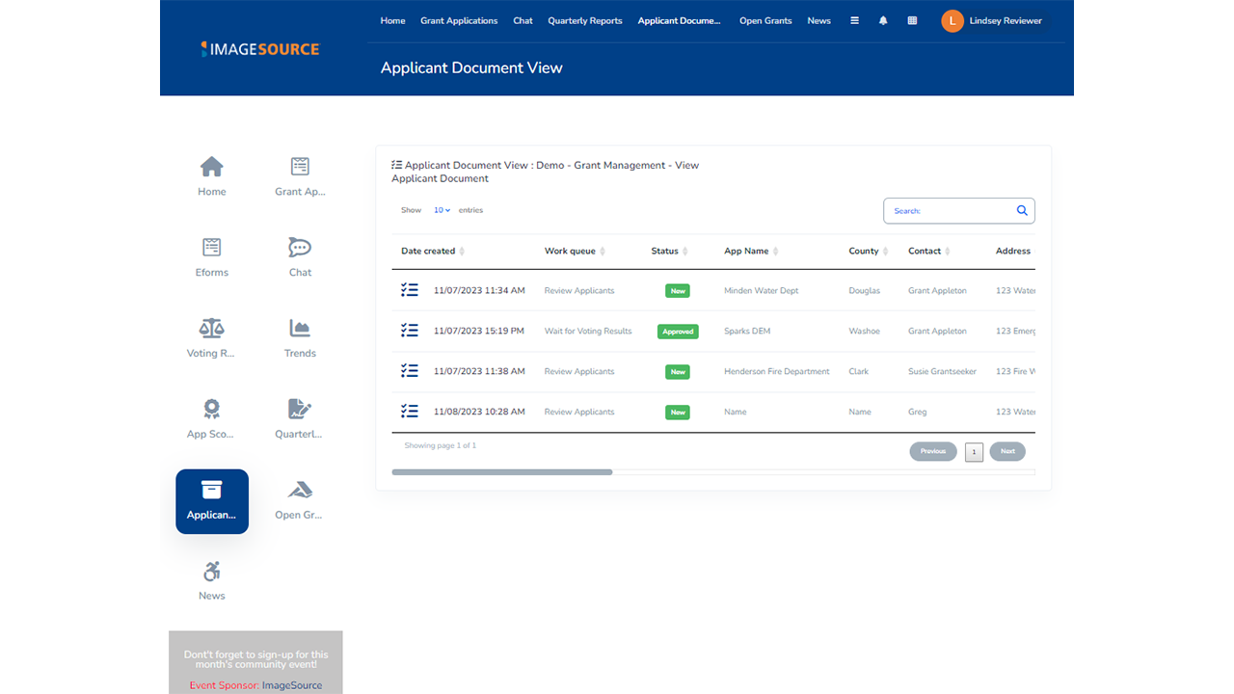This screenshot has width=1234, height=694.
Task: Open the Eforms sidebar icon
Action: pos(212,248)
